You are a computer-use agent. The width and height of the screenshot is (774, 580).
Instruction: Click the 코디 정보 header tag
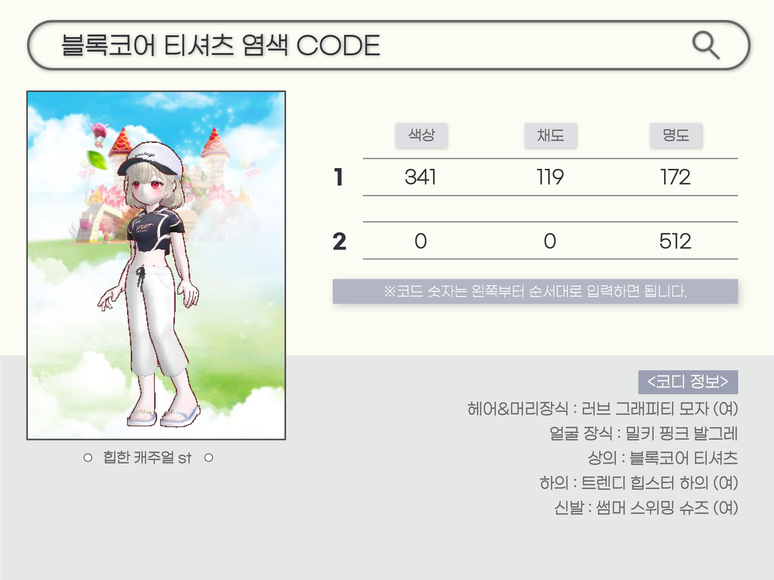(688, 382)
